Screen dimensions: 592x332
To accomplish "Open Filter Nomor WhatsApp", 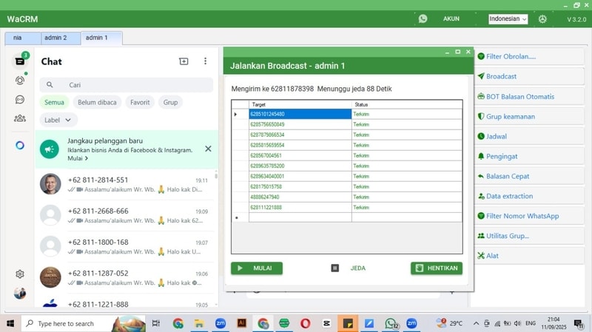I will click(x=528, y=216).
